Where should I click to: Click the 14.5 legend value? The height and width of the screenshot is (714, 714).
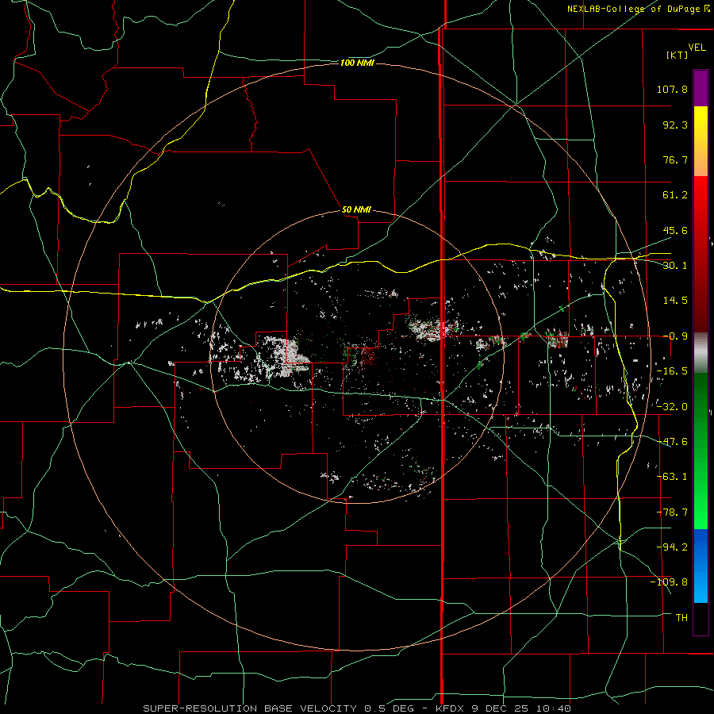coord(675,301)
